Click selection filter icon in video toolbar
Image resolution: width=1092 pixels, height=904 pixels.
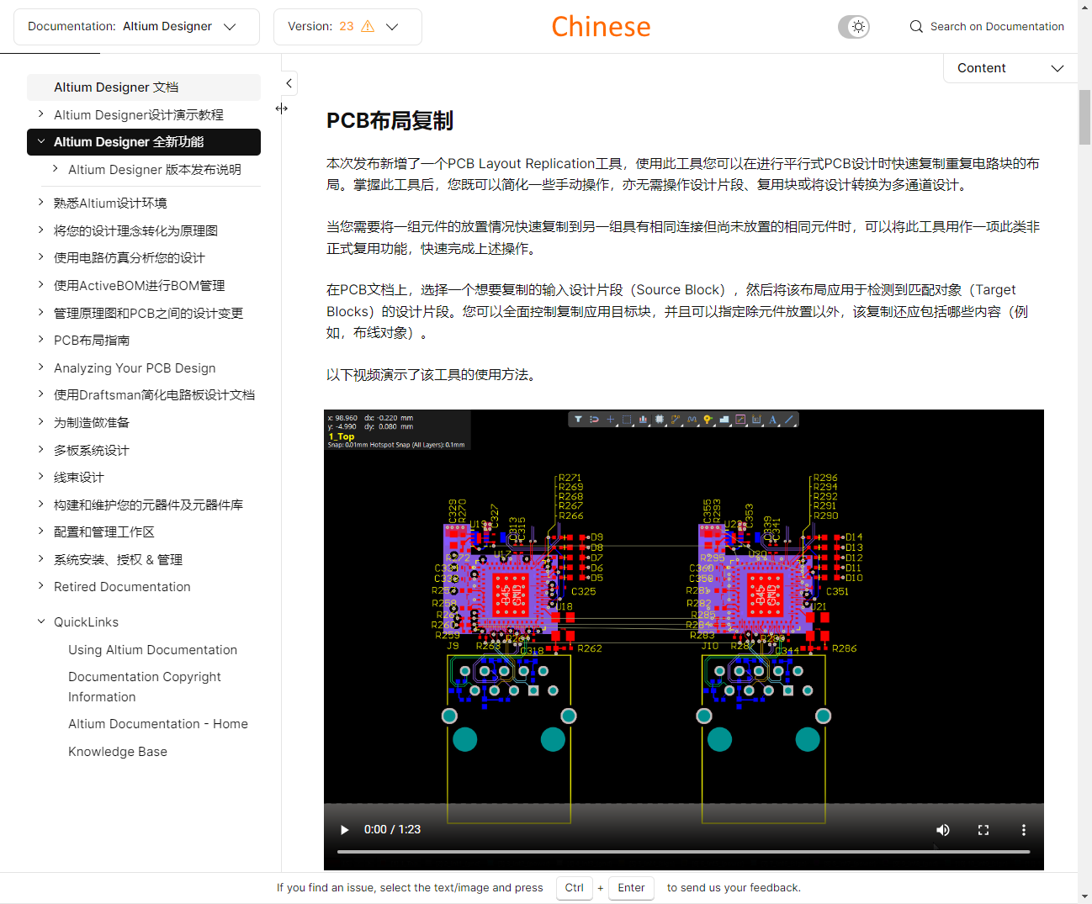pos(578,420)
